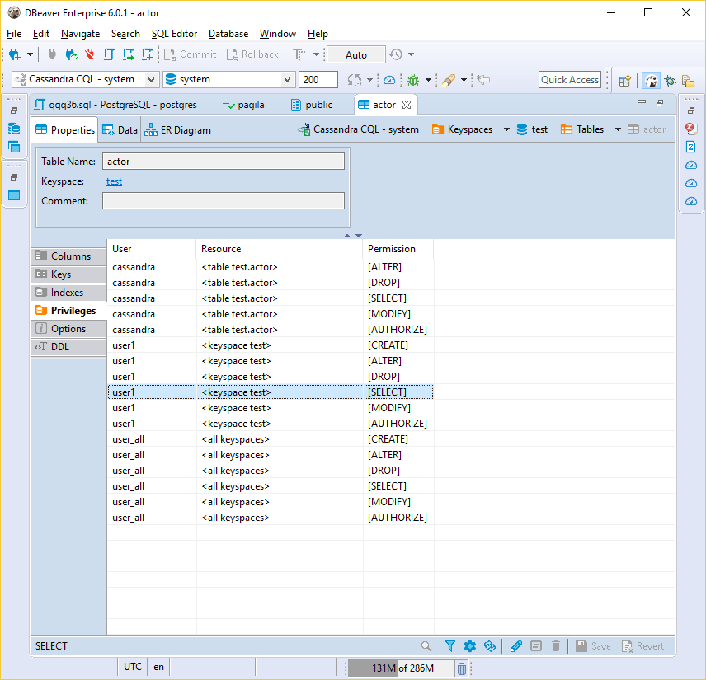
Task: Click the test breadcrumb item
Action: coord(532,129)
